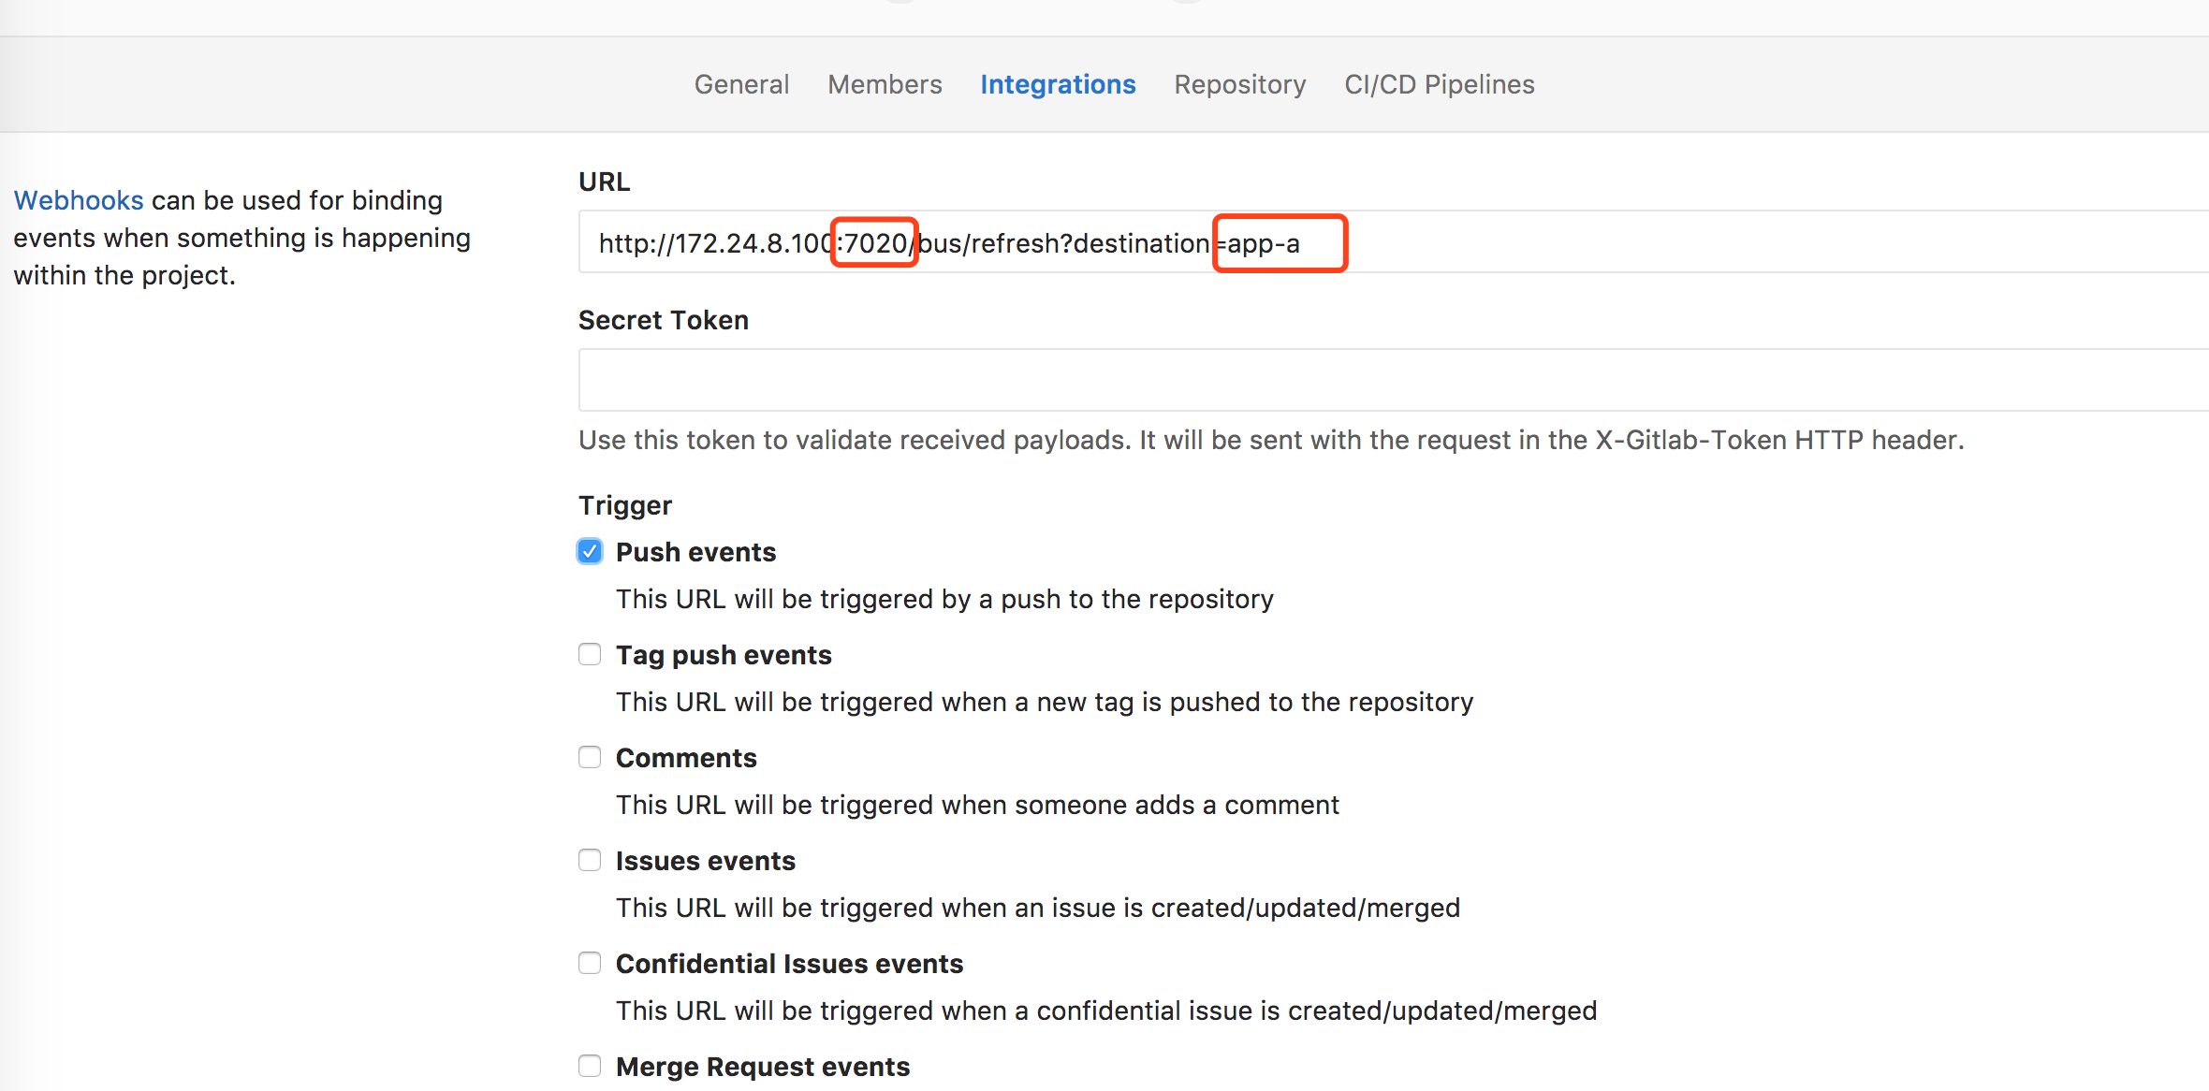
Task: Click the Push events label text
Action: click(x=695, y=552)
